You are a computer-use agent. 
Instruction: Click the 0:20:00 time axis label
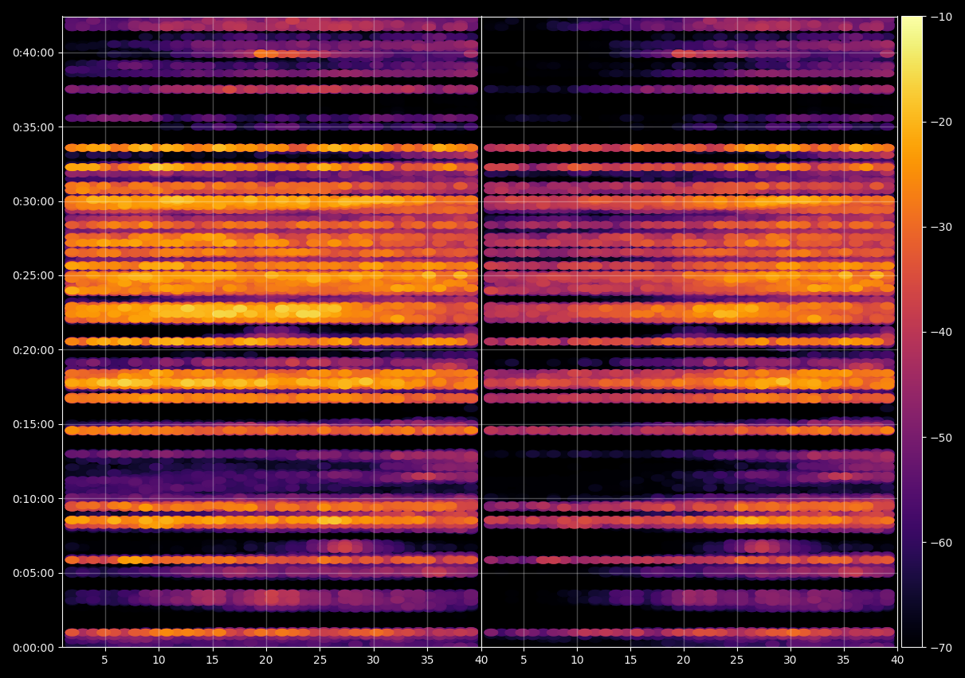click(x=33, y=350)
